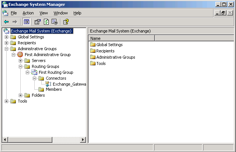Click the Name column header
Image resolution: width=236 pixels, height=152 pixels.
tap(121, 38)
